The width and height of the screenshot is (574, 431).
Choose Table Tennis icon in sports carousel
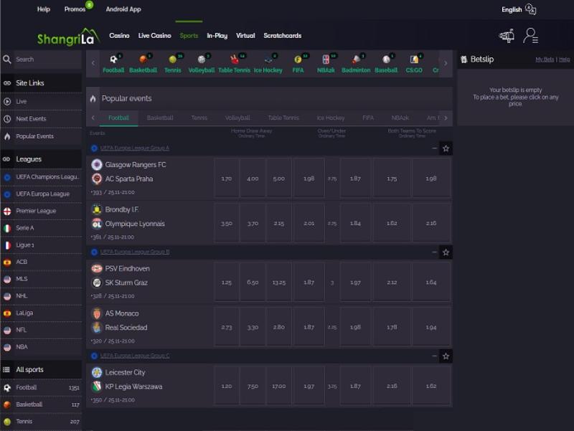pos(235,63)
